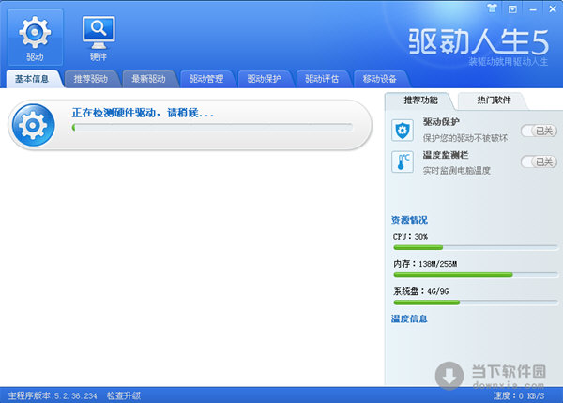Close the 驱动人生 window
The height and width of the screenshot is (403, 563).
[x=553, y=9]
